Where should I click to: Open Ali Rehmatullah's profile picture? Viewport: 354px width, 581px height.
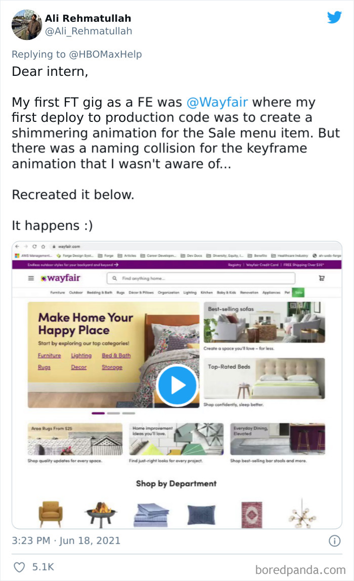(27, 24)
